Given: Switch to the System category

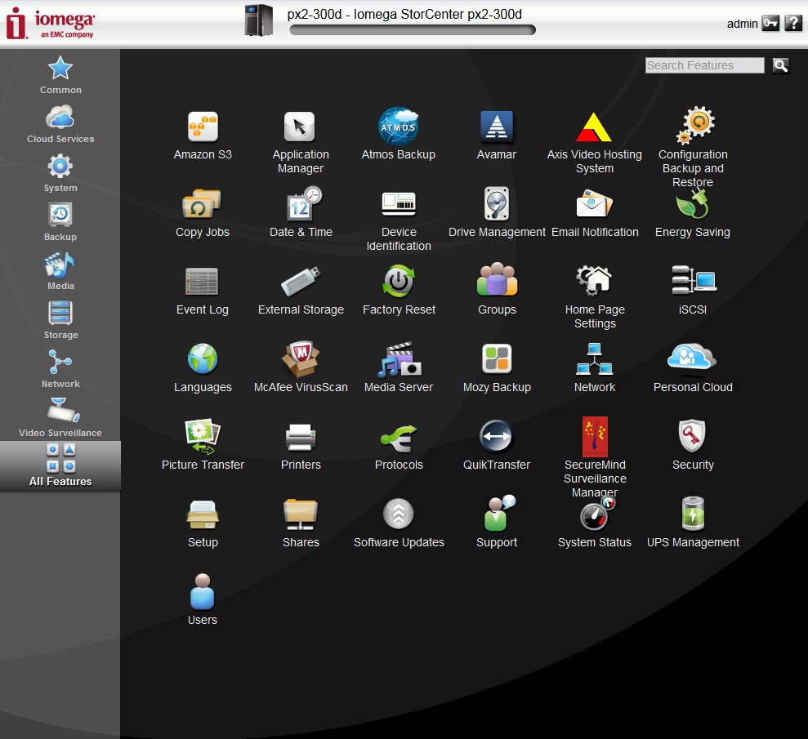Looking at the screenshot, I should (60, 173).
